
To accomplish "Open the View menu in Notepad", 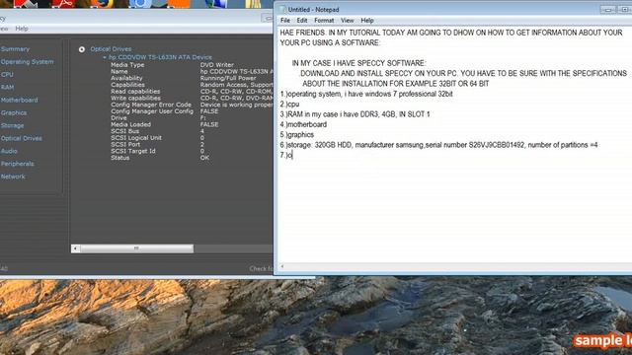I will pyautogui.click(x=347, y=20).
